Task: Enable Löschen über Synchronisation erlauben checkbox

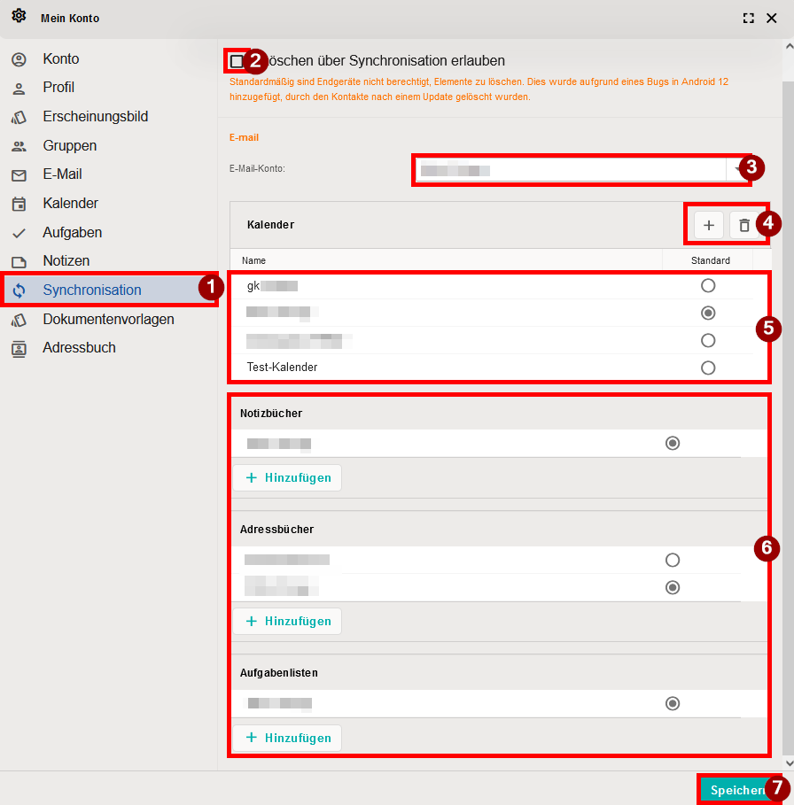Action: click(x=236, y=61)
